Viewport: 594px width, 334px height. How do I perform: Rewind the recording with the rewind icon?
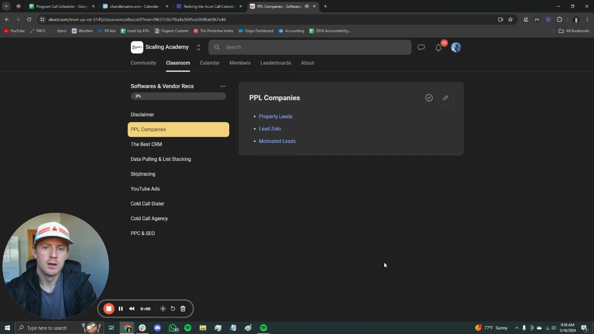tap(132, 308)
